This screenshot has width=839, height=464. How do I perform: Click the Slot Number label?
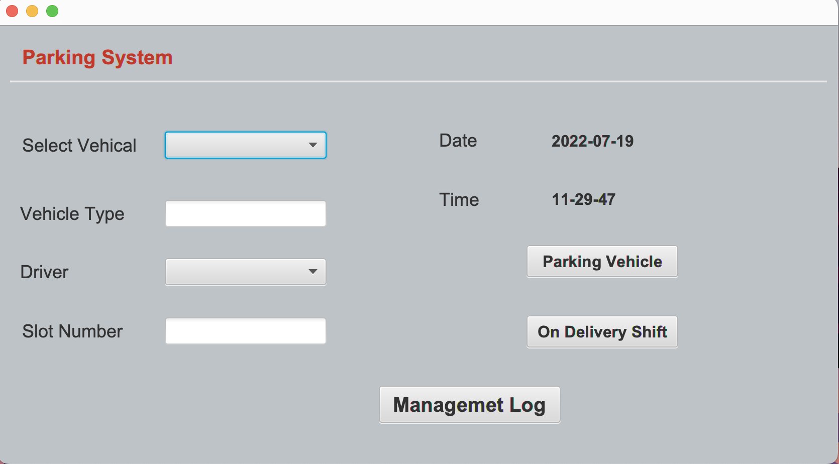coord(72,331)
